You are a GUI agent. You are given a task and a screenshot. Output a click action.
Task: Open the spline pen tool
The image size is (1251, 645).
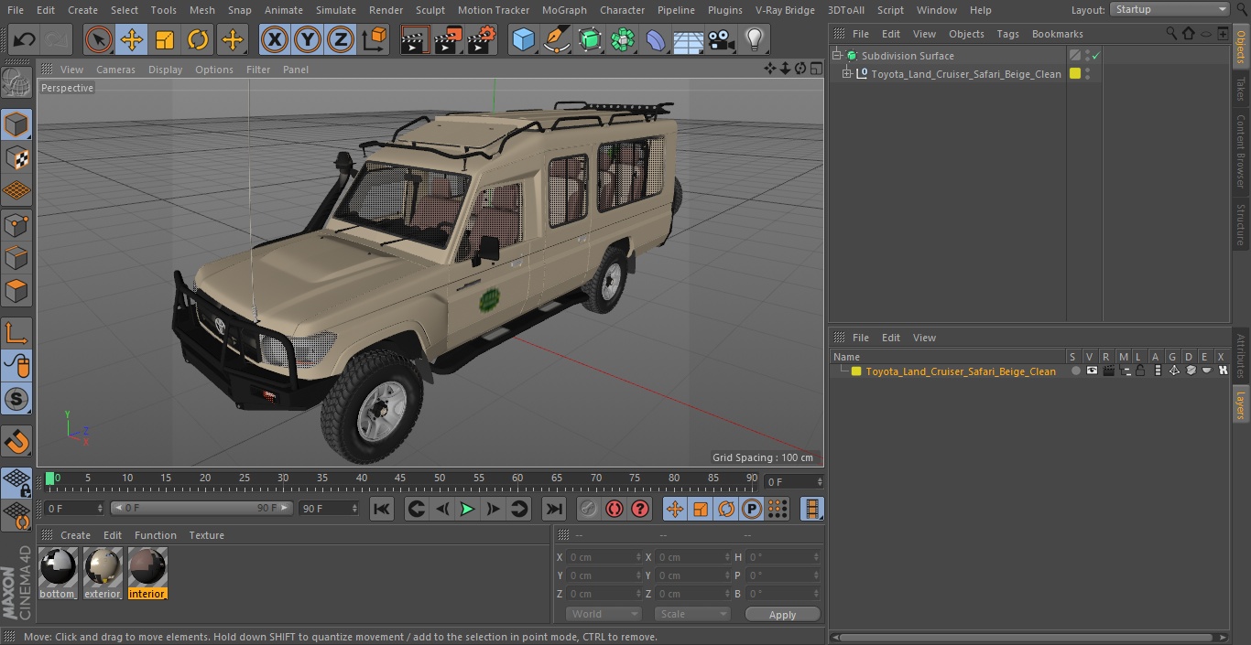point(557,39)
